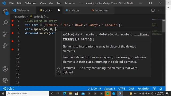Remove the breakpoint on line 8
This screenshot has height=96, width=171.
click(x=13, y=50)
